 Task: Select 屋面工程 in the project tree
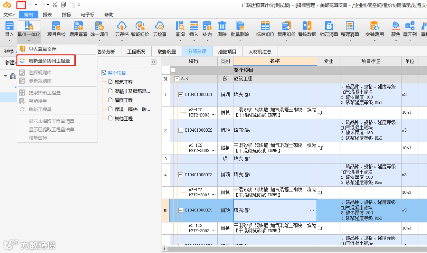click(x=124, y=100)
